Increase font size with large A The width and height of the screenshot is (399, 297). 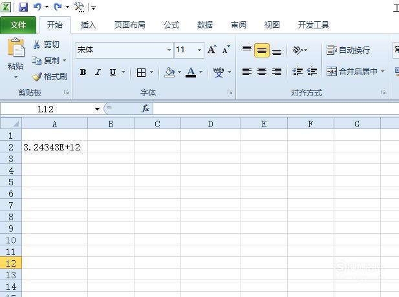click(x=211, y=49)
